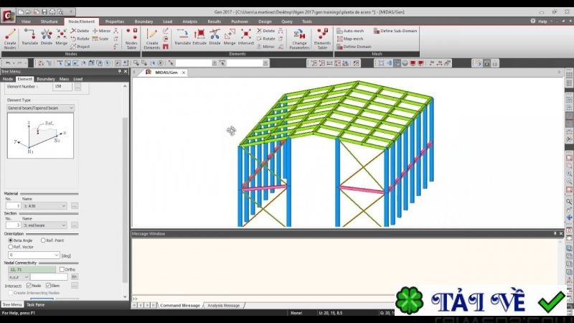Switch to the Task Pane tab

pyautogui.click(x=35, y=304)
